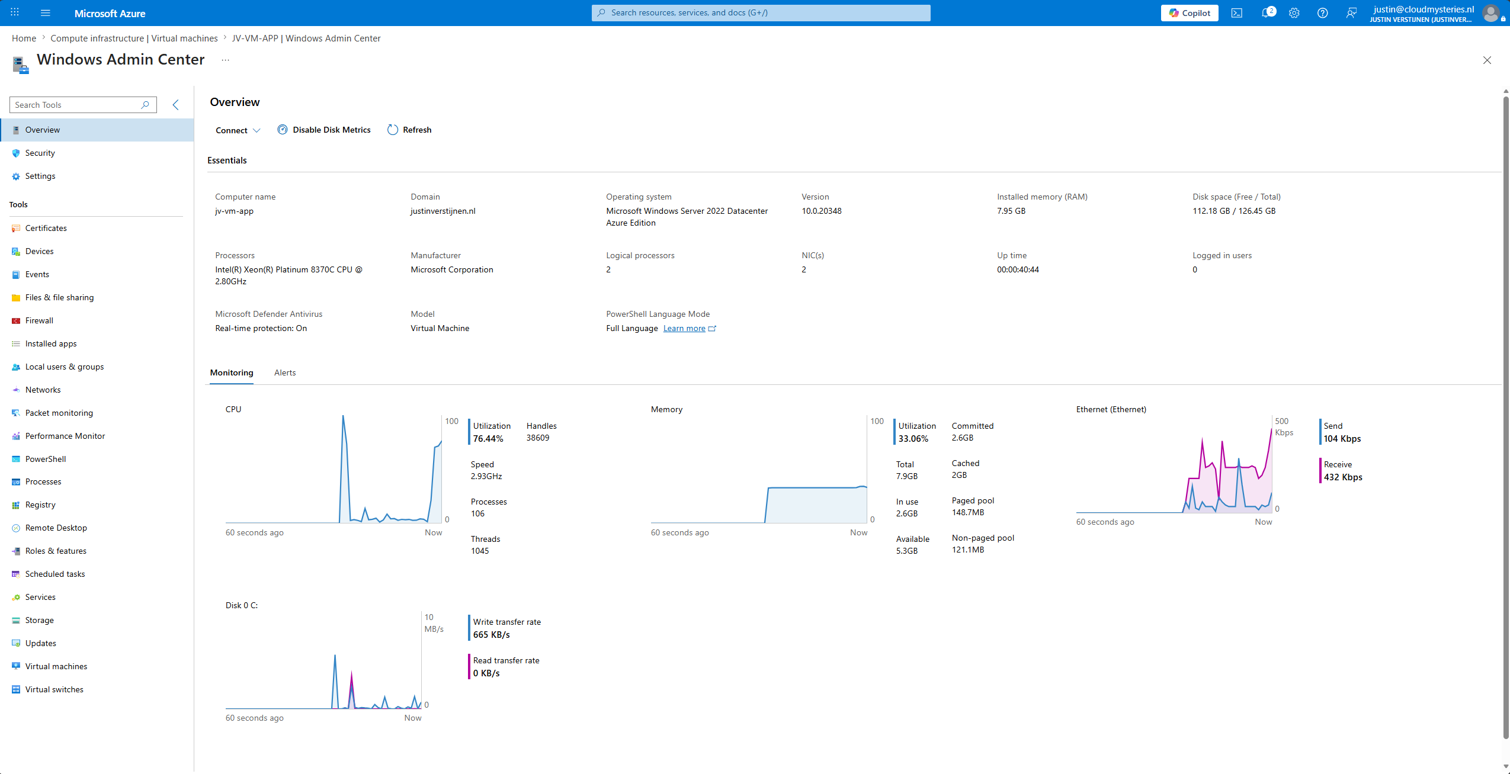Click in the Search Tools field

click(83, 105)
